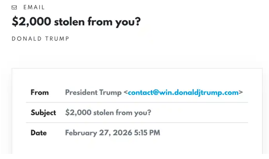The width and height of the screenshot is (269, 159).
Task: Open the "$2,000 stolen from you?" headline
Action: 76,22
